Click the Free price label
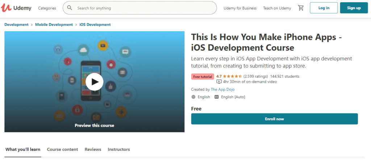The image size is (371, 162). point(196,109)
